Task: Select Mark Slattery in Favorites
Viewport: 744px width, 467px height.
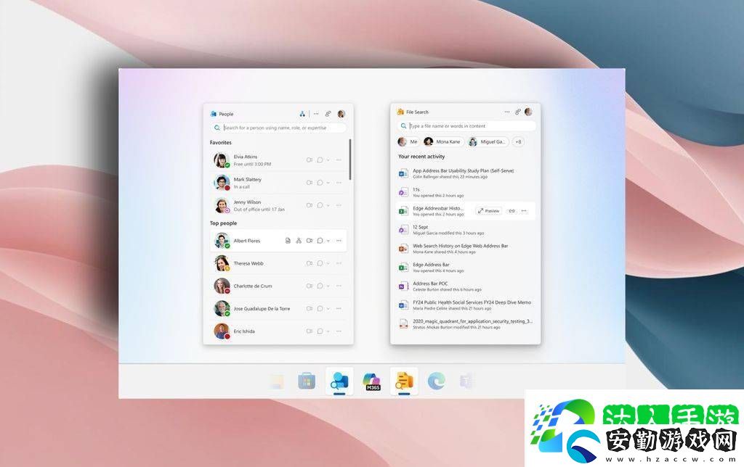Action: (278, 183)
